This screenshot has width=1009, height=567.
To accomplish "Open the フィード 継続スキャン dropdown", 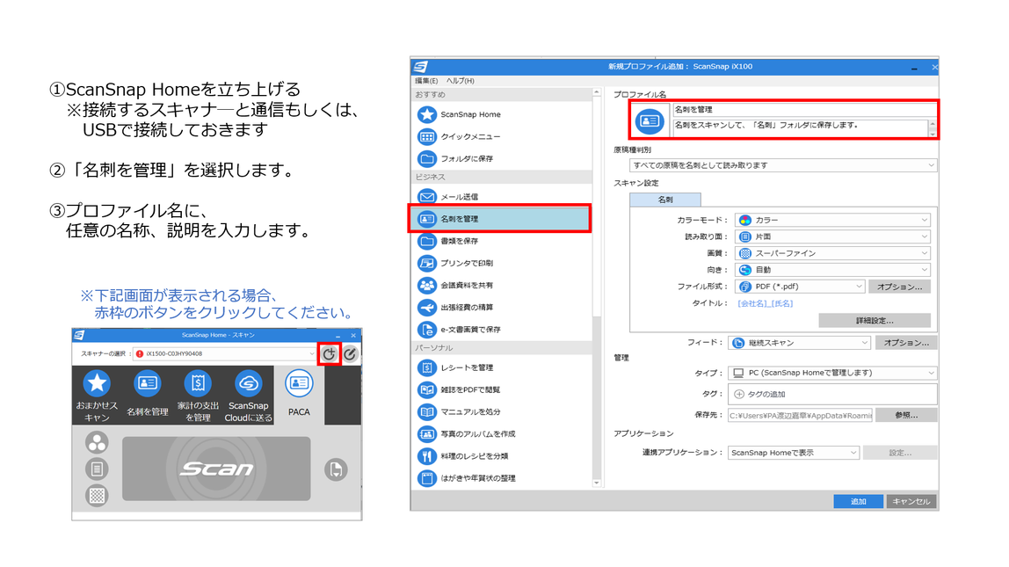I will [800, 343].
